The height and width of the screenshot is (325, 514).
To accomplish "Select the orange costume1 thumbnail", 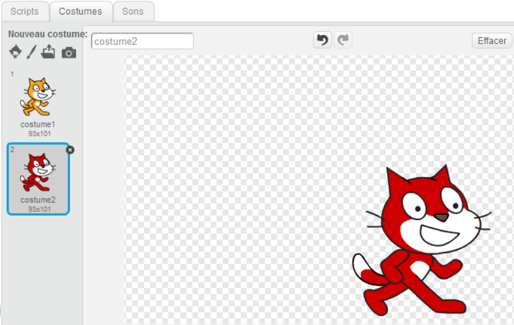I will [x=37, y=97].
